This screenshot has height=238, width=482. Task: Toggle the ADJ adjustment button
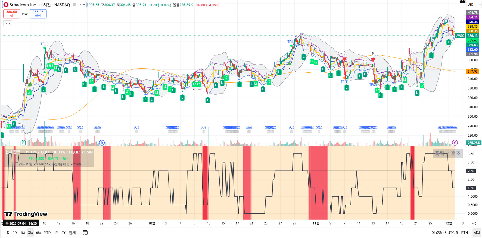pyautogui.click(x=477, y=233)
